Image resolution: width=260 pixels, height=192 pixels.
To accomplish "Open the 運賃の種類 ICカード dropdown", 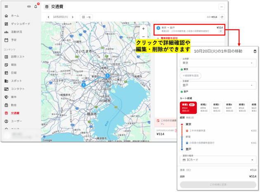I will 218,160.
